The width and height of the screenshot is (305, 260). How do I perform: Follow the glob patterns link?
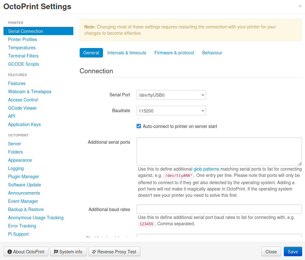pos(206,169)
